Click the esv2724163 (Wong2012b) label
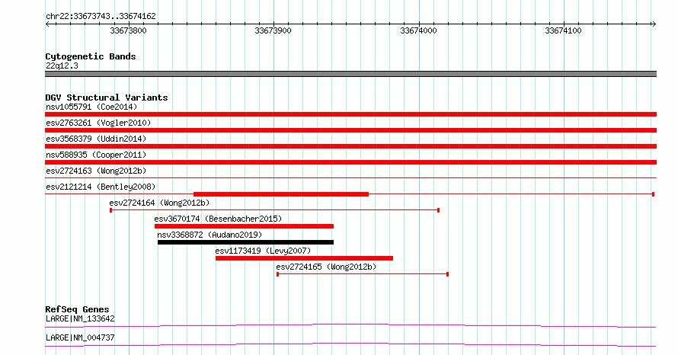 point(96,171)
